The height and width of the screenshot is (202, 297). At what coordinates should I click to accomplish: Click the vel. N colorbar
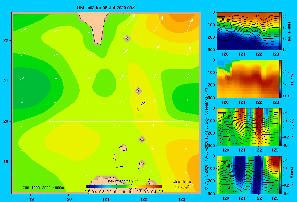point(280,127)
